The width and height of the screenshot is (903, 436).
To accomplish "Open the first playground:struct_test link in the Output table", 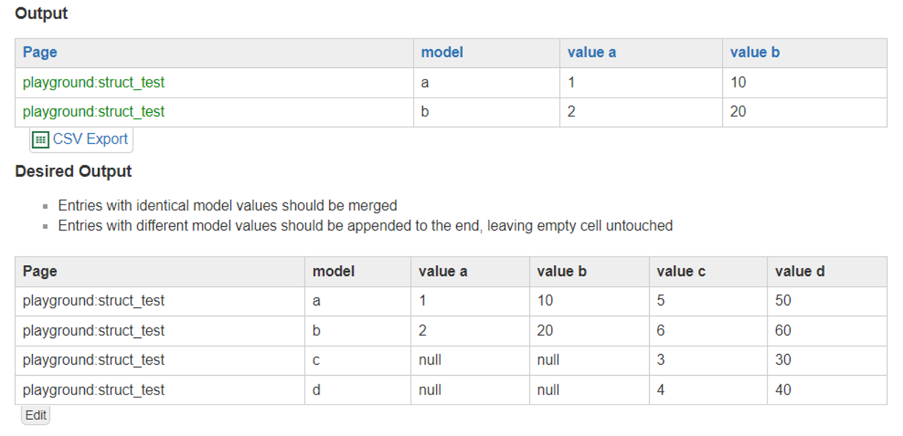I will [x=94, y=82].
